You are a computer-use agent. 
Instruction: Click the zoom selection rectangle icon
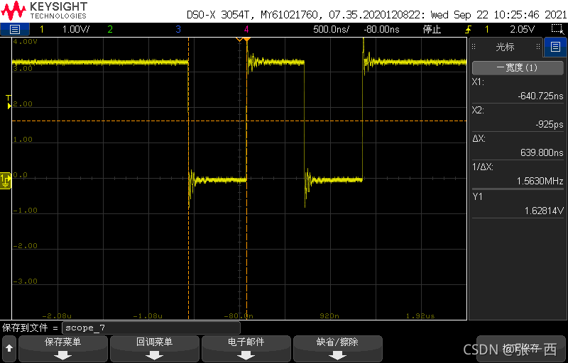pos(557,29)
